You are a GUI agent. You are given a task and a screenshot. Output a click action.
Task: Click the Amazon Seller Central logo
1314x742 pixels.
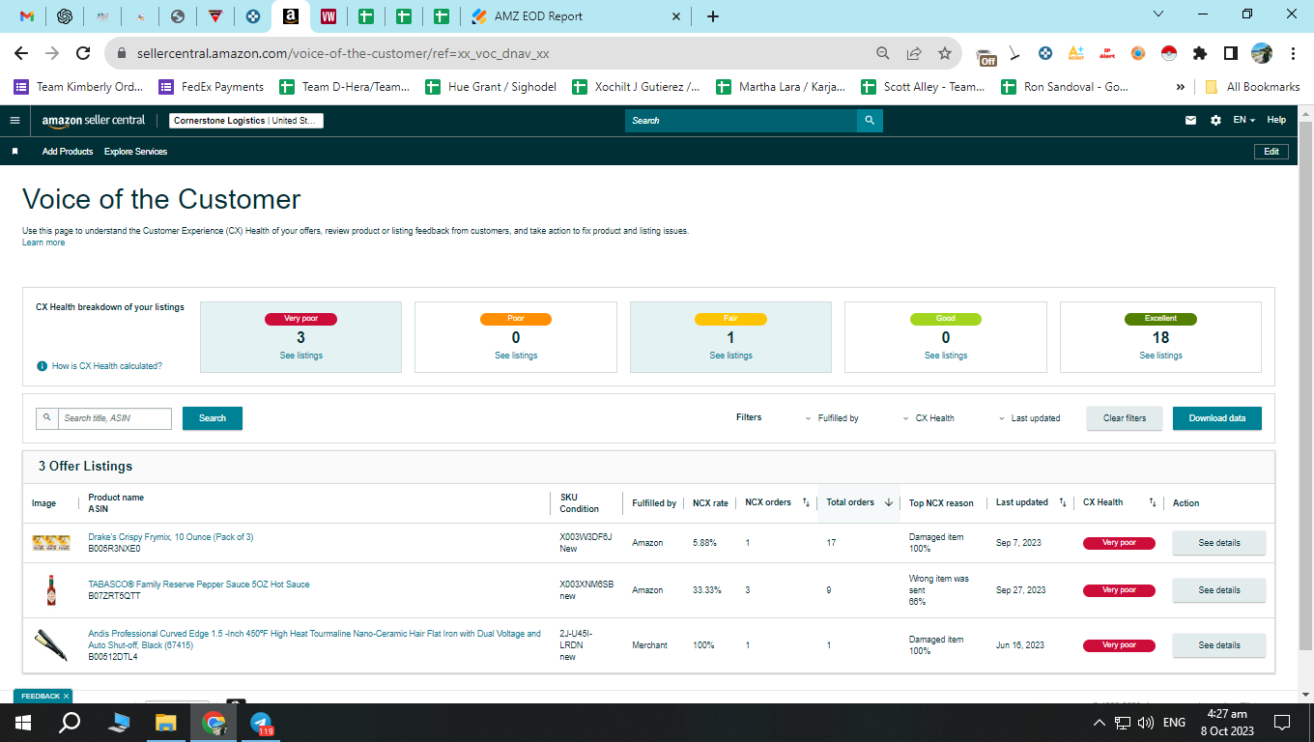point(94,121)
